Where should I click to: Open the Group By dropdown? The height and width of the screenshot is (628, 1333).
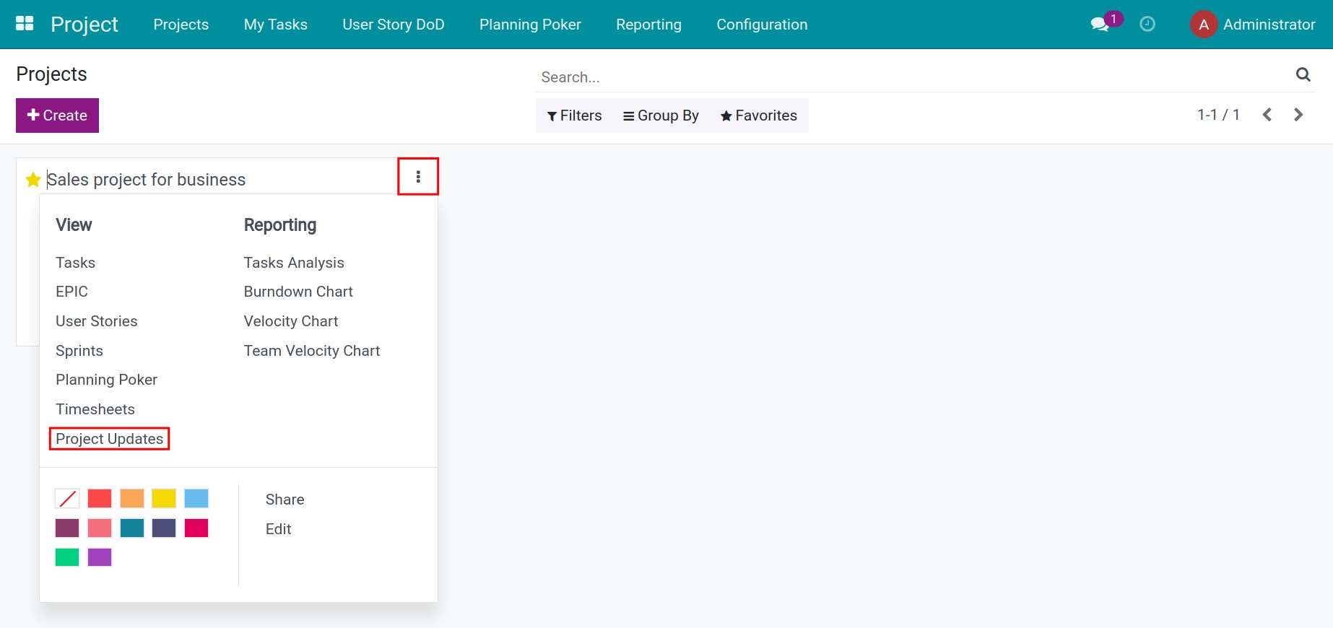click(x=661, y=115)
